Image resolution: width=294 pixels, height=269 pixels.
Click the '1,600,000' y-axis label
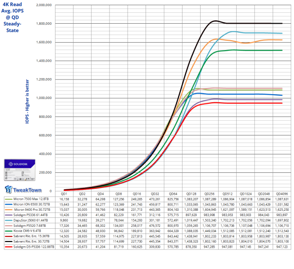pyautogui.click(x=44, y=42)
